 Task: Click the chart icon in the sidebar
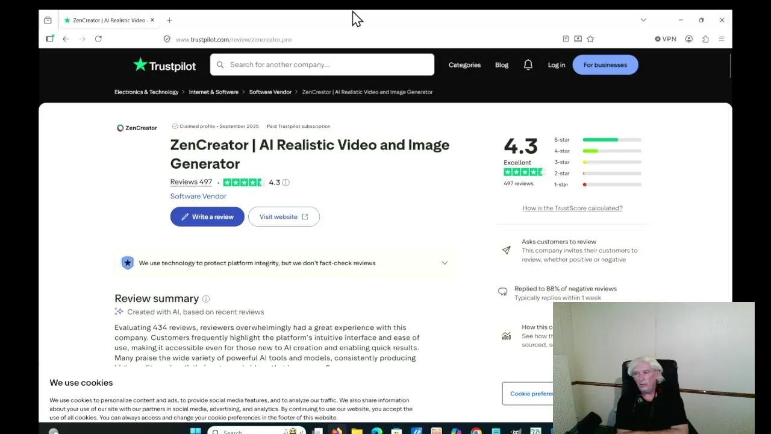(506, 336)
